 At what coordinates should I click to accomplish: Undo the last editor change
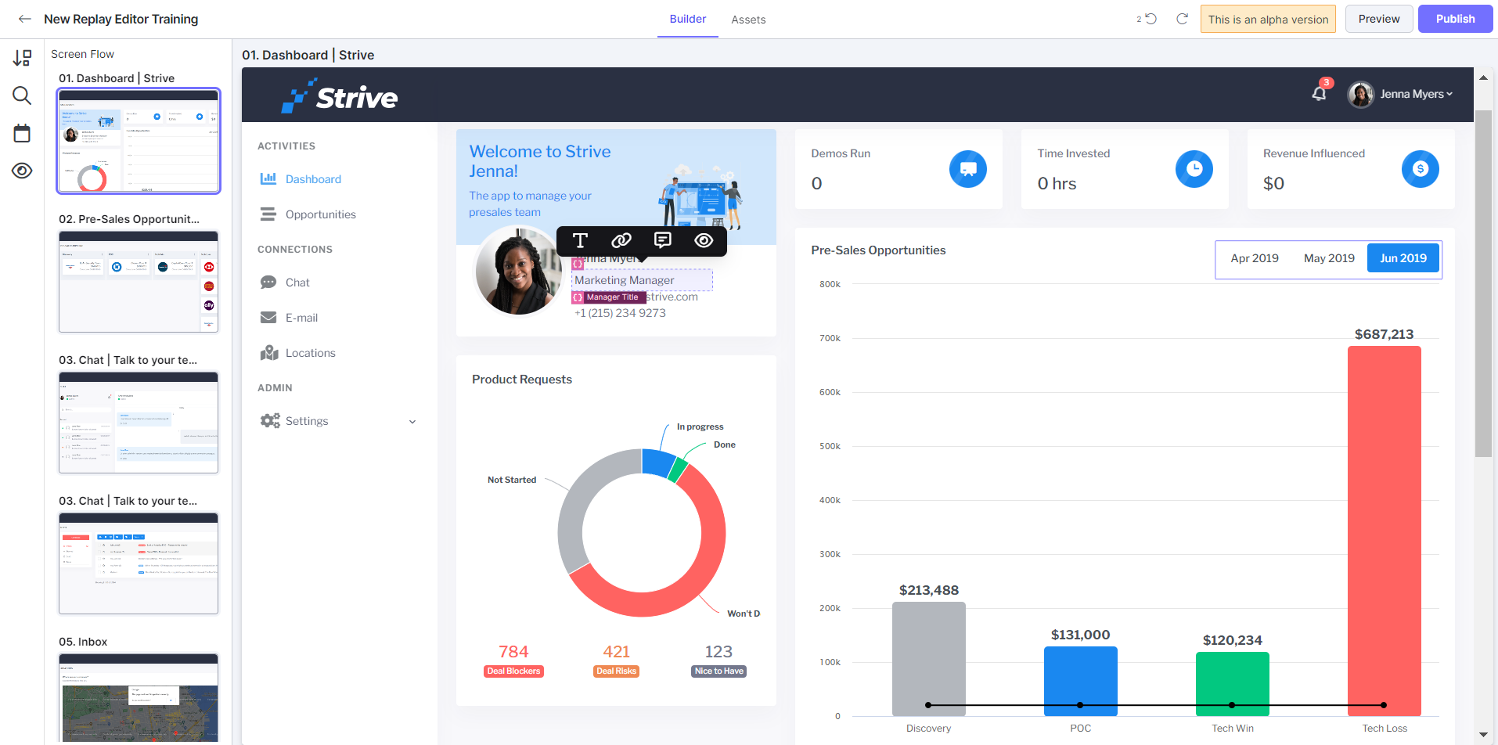[1151, 19]
